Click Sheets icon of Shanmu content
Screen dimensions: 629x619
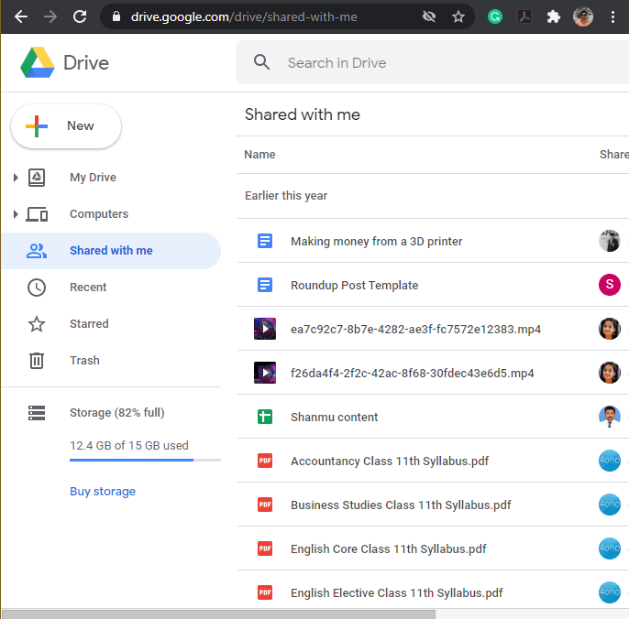tap(265, 417)
